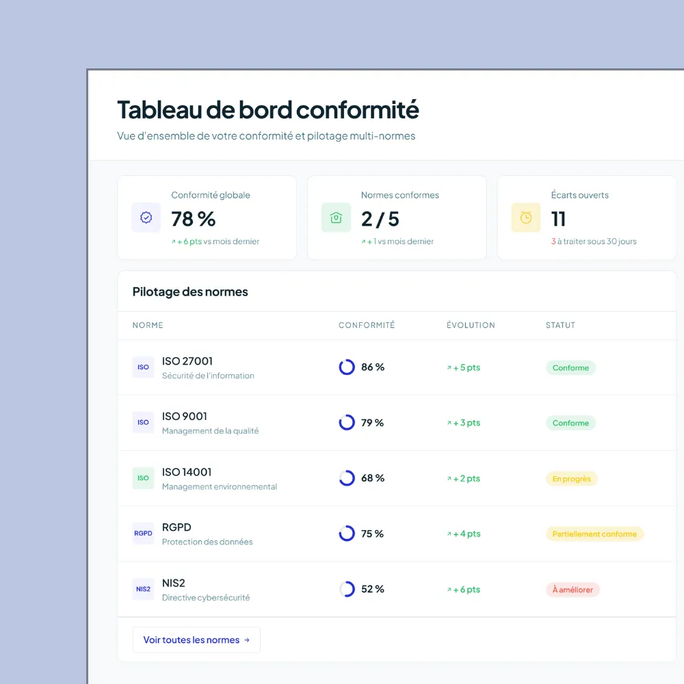
Task: Open the NIS2 row title
Action: pyautogui.click(x=174, y=583)
